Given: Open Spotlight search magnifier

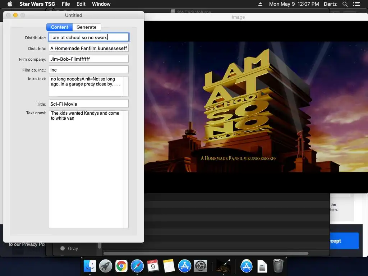Looking at the screenshot, I should pos(345,4).
